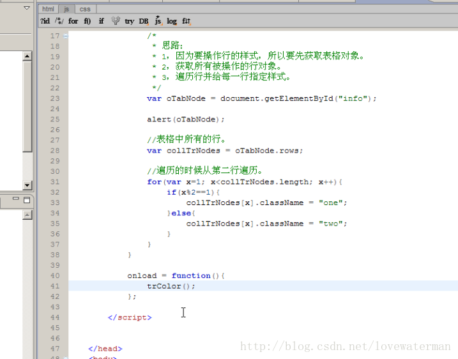The width and height of the screenshot is (458, 359).
Task: Click the comment line starting '思路:'
Action: tap(167, 45)
